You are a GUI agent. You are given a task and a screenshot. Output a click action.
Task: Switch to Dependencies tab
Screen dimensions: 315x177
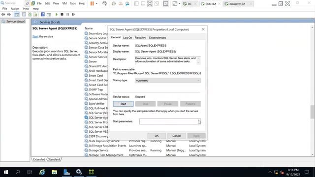pos(157,38)
